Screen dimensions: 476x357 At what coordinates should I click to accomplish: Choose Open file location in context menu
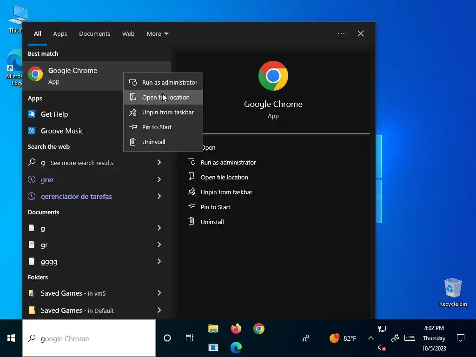(163, 97)
